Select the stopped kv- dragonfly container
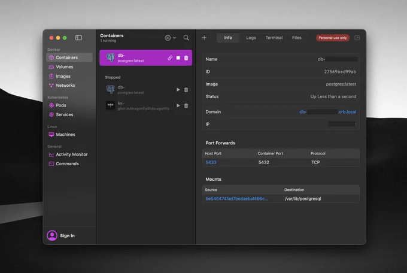This screenshot has height=273, width=407. [145, 105]
